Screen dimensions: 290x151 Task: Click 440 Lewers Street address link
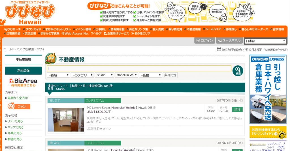(x=121, y=108)
